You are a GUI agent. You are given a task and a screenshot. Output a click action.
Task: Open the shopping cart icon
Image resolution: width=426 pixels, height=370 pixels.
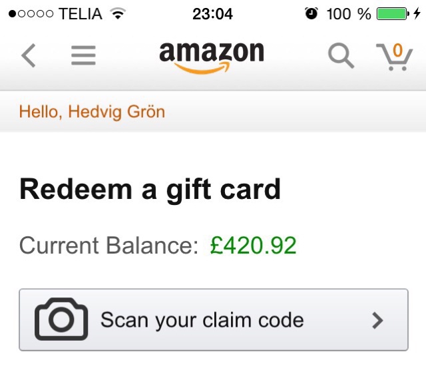pyautogui.click(x=395, y=57)
